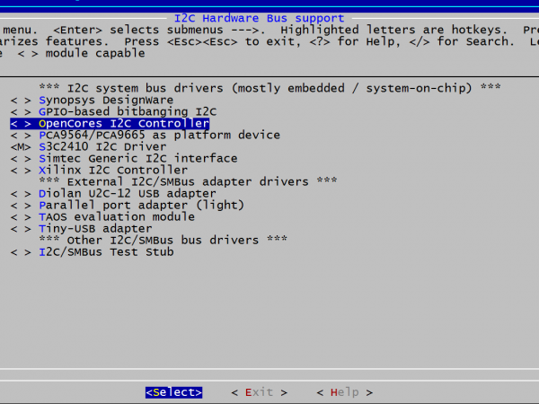Choose the Simtec Generic I2C interface entry
Screen dimensions: 539x404
point(137,158)
